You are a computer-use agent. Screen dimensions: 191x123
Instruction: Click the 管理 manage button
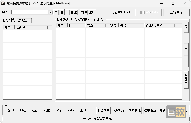pos(74,12)
